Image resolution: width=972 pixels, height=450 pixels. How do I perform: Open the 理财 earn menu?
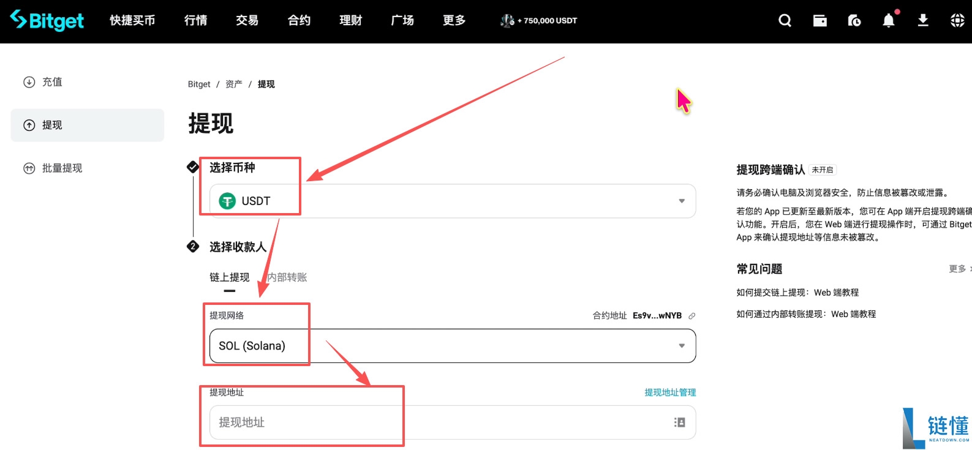(x=351, y=20)
